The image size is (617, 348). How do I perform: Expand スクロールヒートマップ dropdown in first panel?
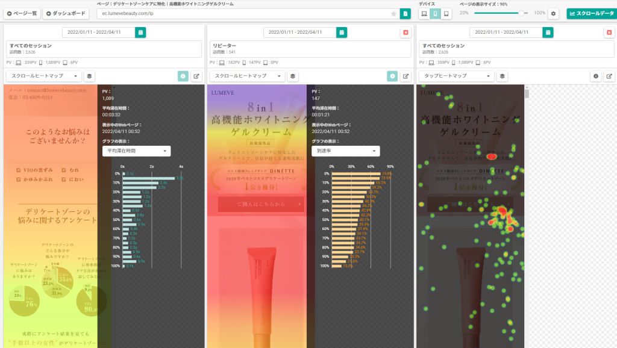click(43, 76)
